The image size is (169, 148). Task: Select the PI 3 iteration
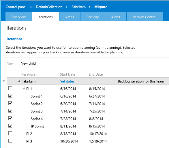click(29, 141)
